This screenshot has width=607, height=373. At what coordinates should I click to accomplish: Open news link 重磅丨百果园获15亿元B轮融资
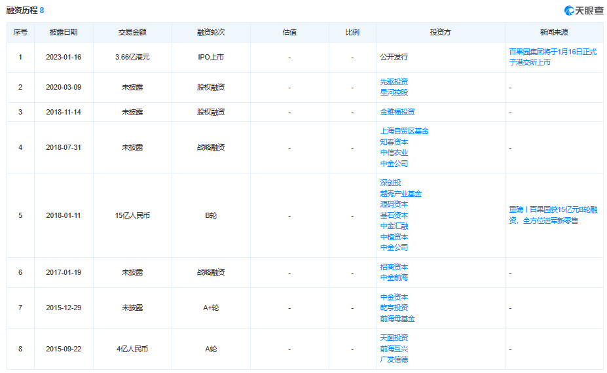(x=553, y=215)
